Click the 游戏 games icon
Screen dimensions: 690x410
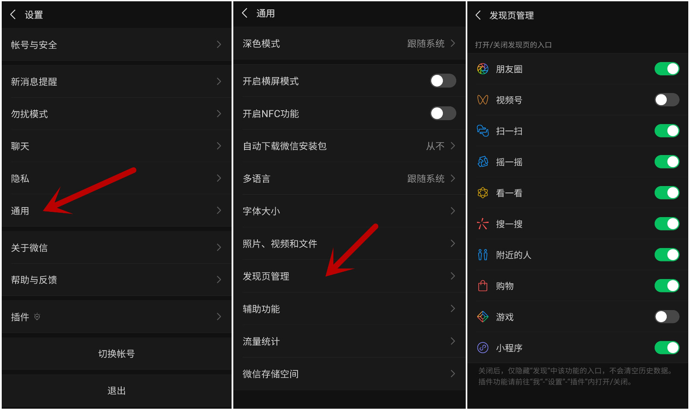click(x=483, y=317)
